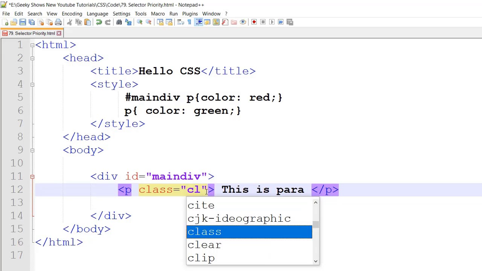Image resolution: width=482 pixels, height=271 pixels.
Task: Open the ? help menu
Action: 226,14
